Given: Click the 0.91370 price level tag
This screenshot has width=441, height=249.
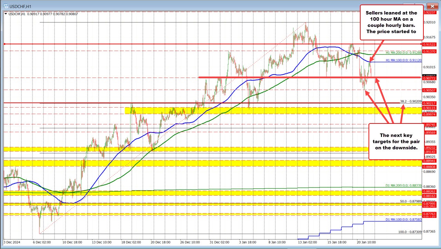Looking at the screenshot, I should point(429,51).
